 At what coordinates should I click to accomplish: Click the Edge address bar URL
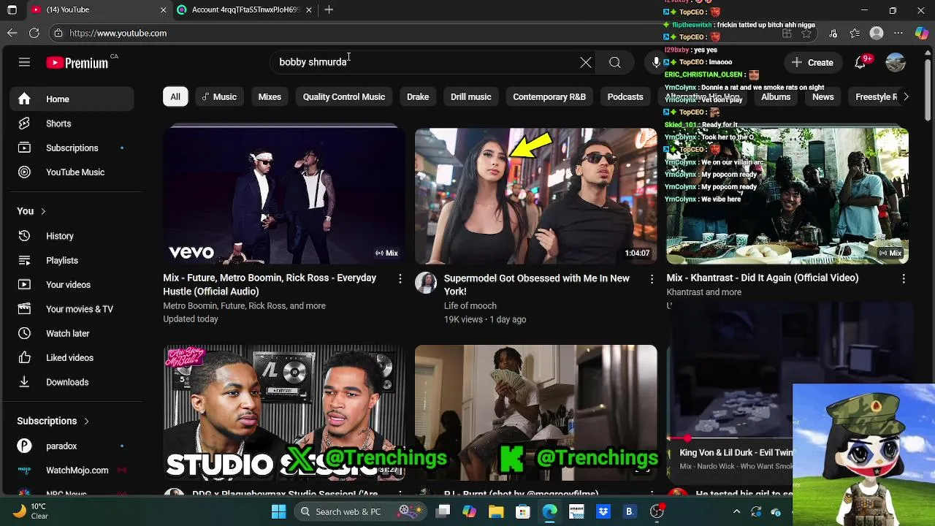tap(118, 33)
